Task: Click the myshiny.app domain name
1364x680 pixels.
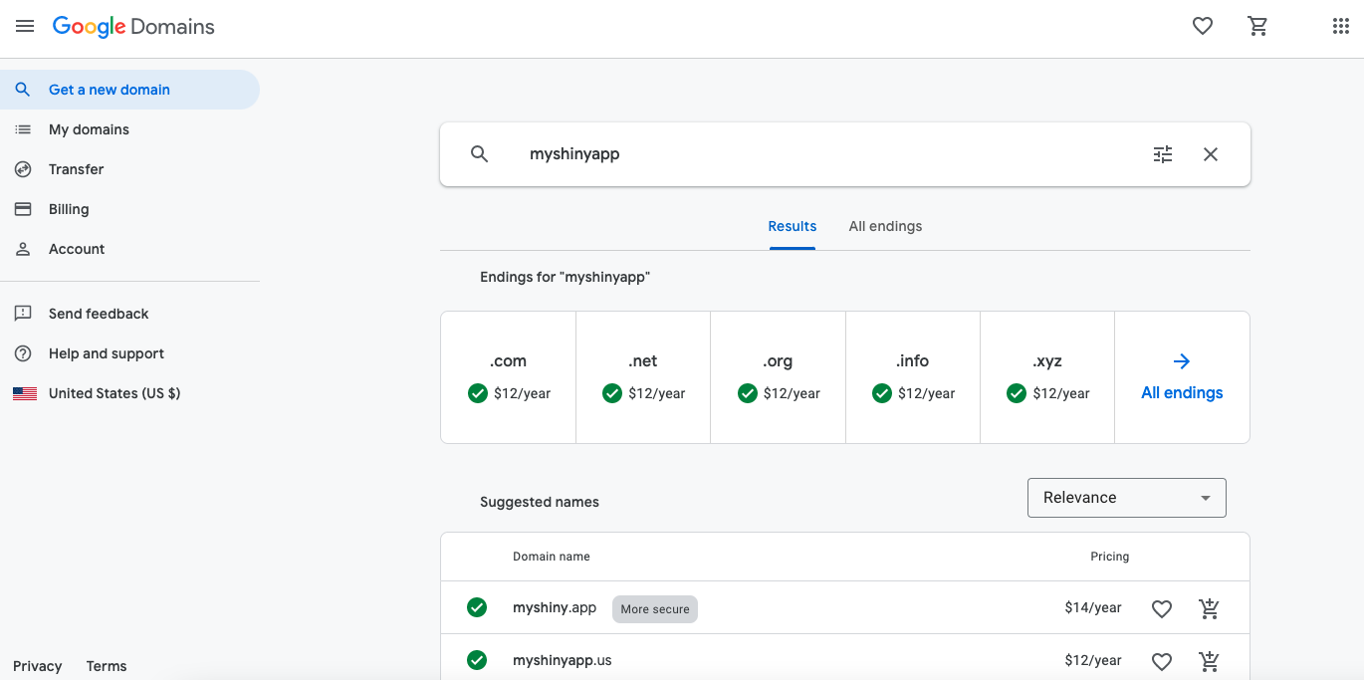Action: click(555, 608)
